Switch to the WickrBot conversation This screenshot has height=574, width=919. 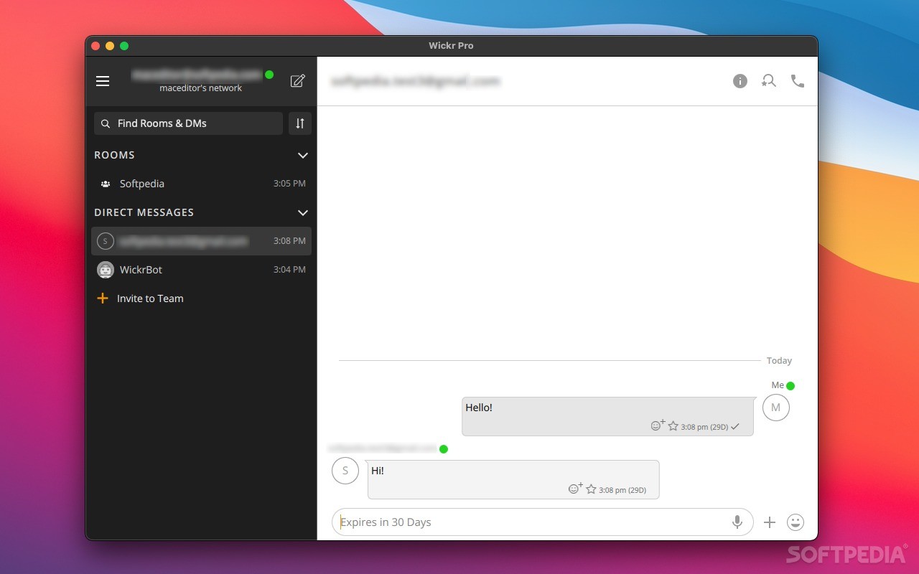(x=141, y=269)
